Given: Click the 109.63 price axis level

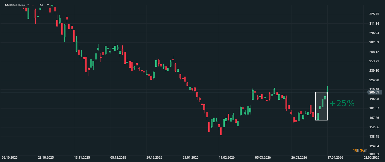Looking at the screenshot, I should 374,154.
